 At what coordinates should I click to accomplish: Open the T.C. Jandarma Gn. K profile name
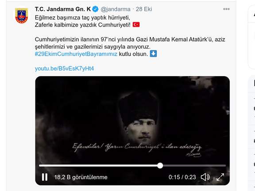click(x=63, y=9)
